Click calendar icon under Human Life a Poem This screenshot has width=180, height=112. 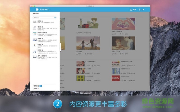[x=121, y=34]
